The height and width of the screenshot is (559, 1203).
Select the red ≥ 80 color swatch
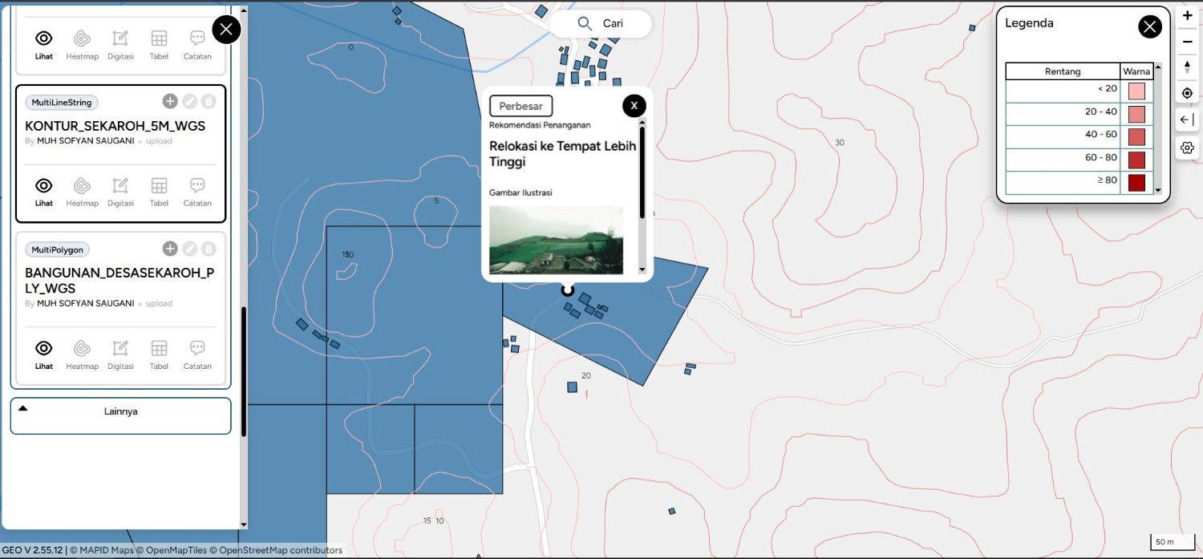1136,183
